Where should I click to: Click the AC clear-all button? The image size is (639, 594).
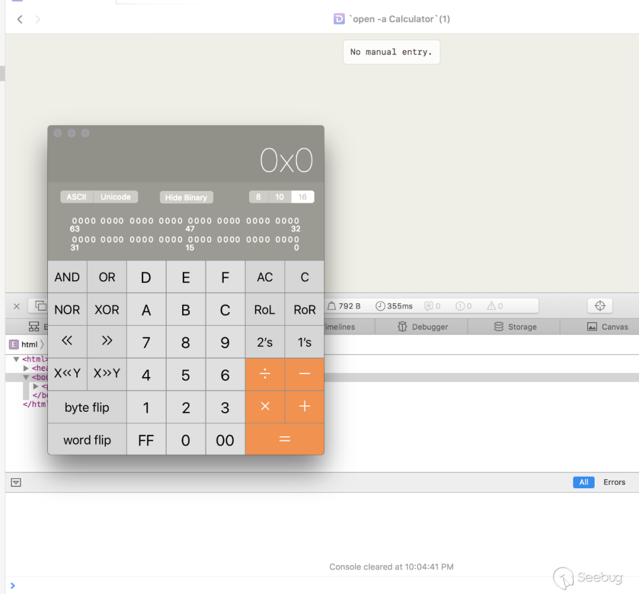pos(265,277)
